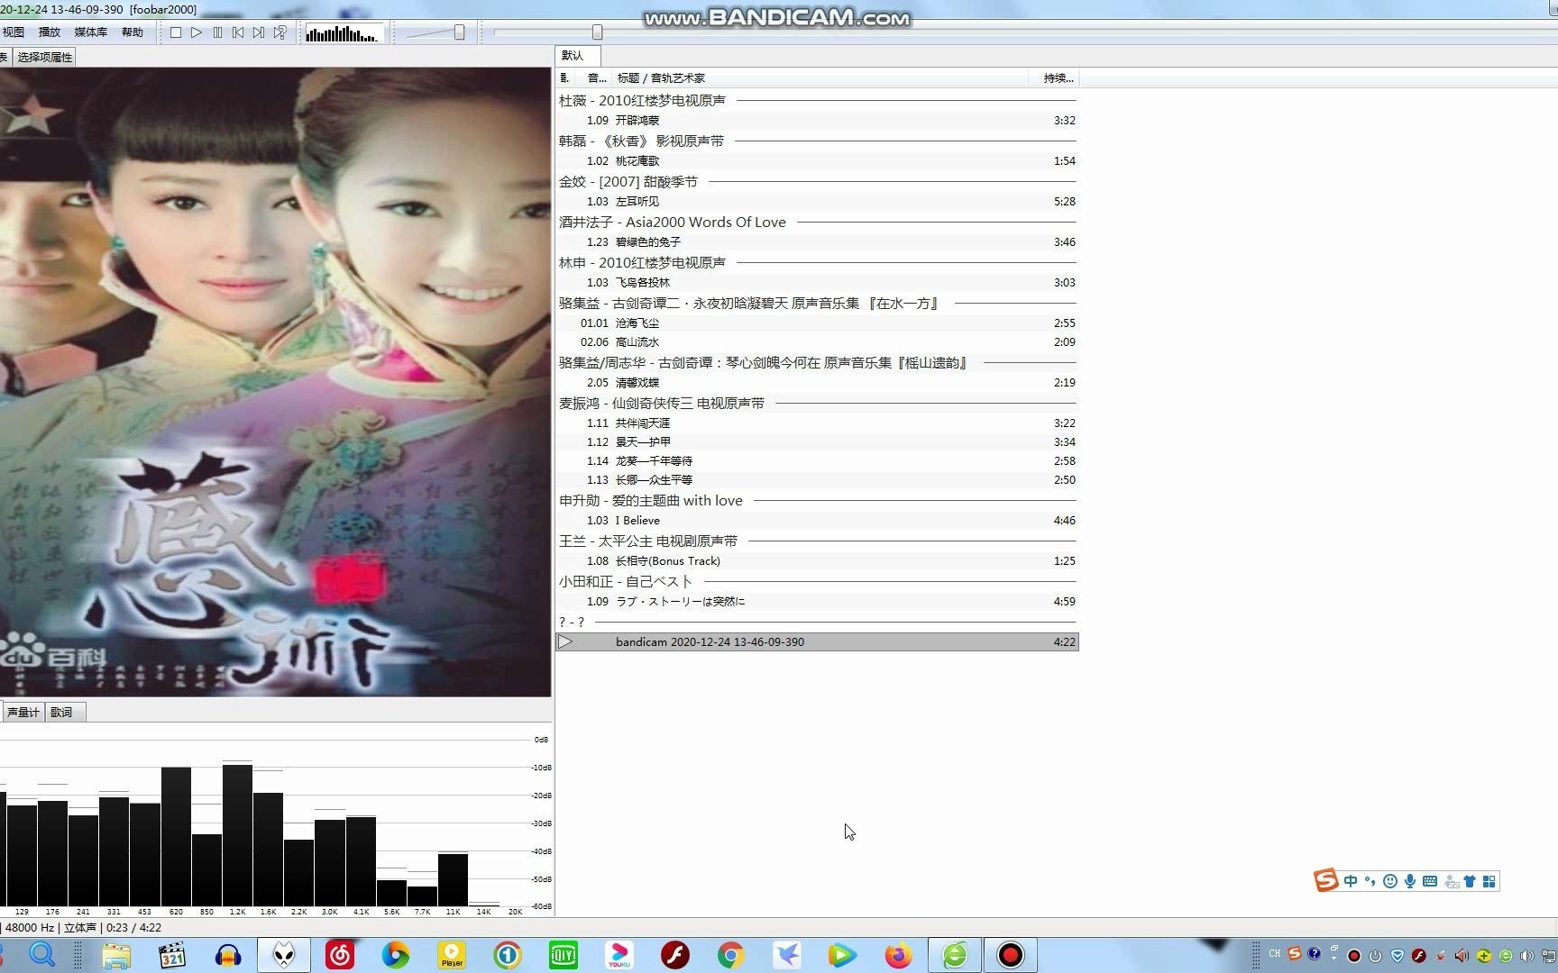Select the track 沧海飞尘
Image resolution: width=1558 pixels, height=973 pixels.
(817, 323)
